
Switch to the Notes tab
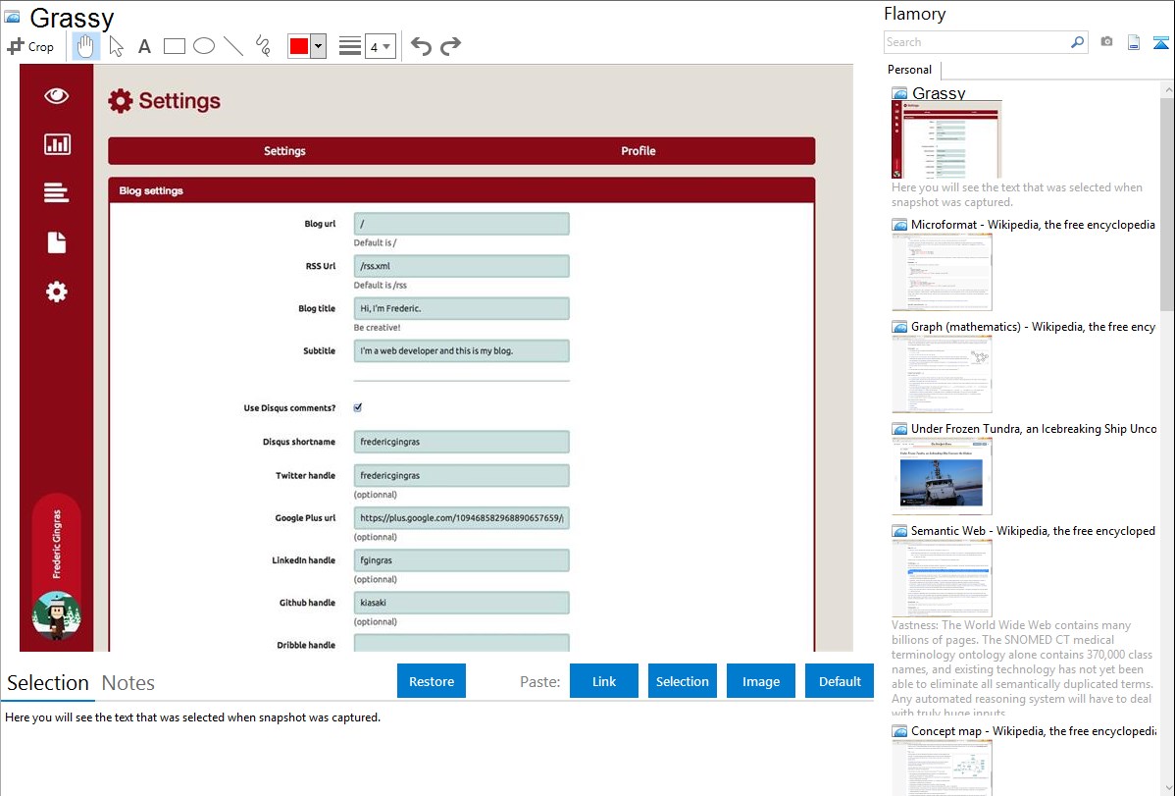tap(128, 683)
